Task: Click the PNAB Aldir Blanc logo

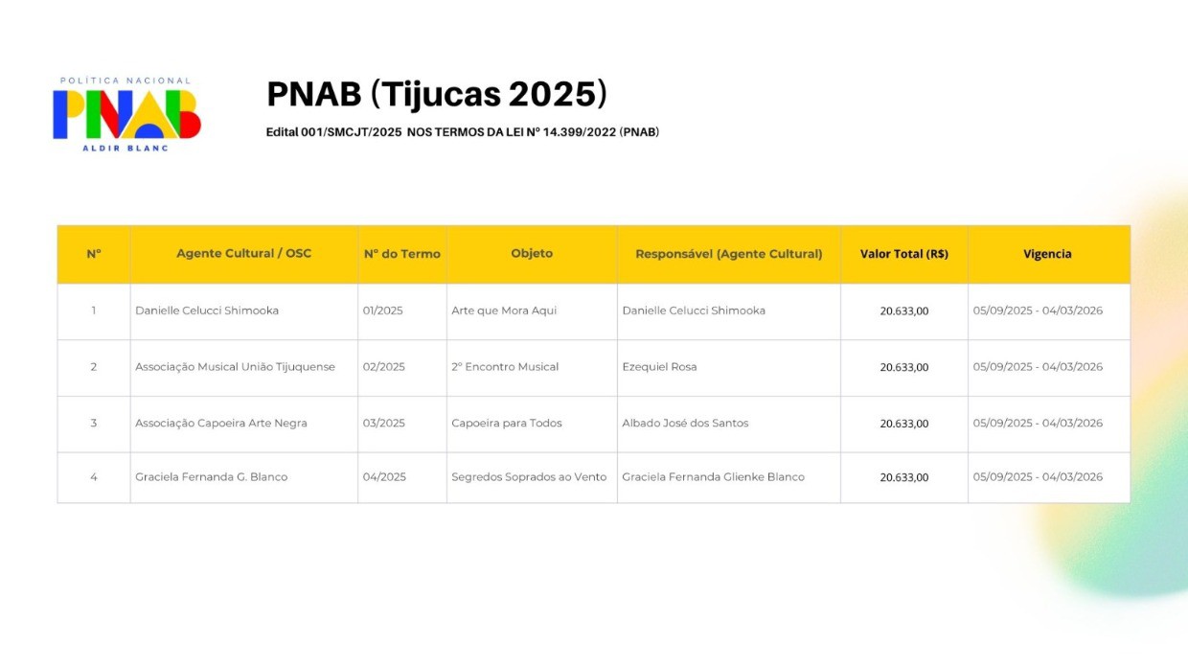Action: (126, 114)
